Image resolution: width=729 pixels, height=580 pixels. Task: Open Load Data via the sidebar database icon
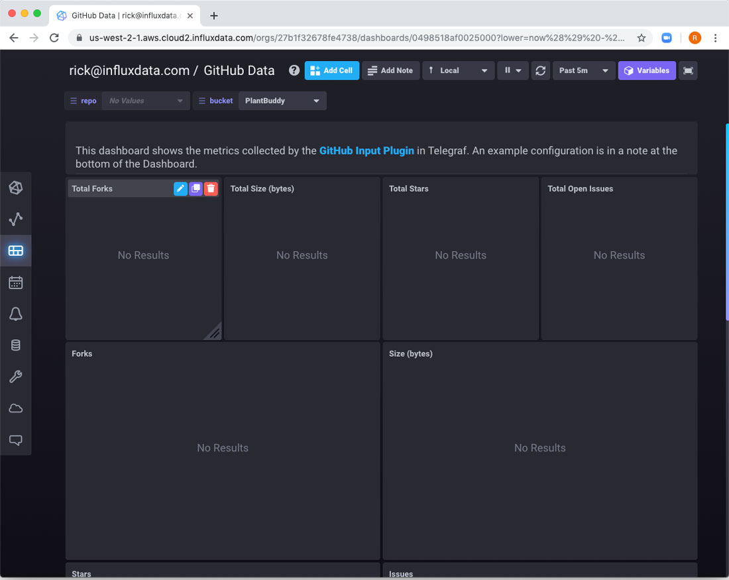pos(16,345)
